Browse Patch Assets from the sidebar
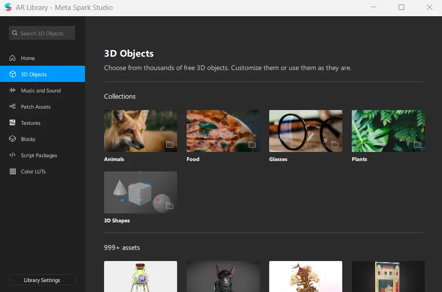 [x=36, y=106]
